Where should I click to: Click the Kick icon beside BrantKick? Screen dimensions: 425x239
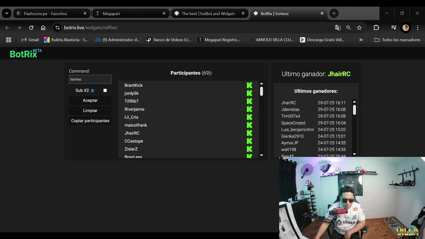[249, 85]
